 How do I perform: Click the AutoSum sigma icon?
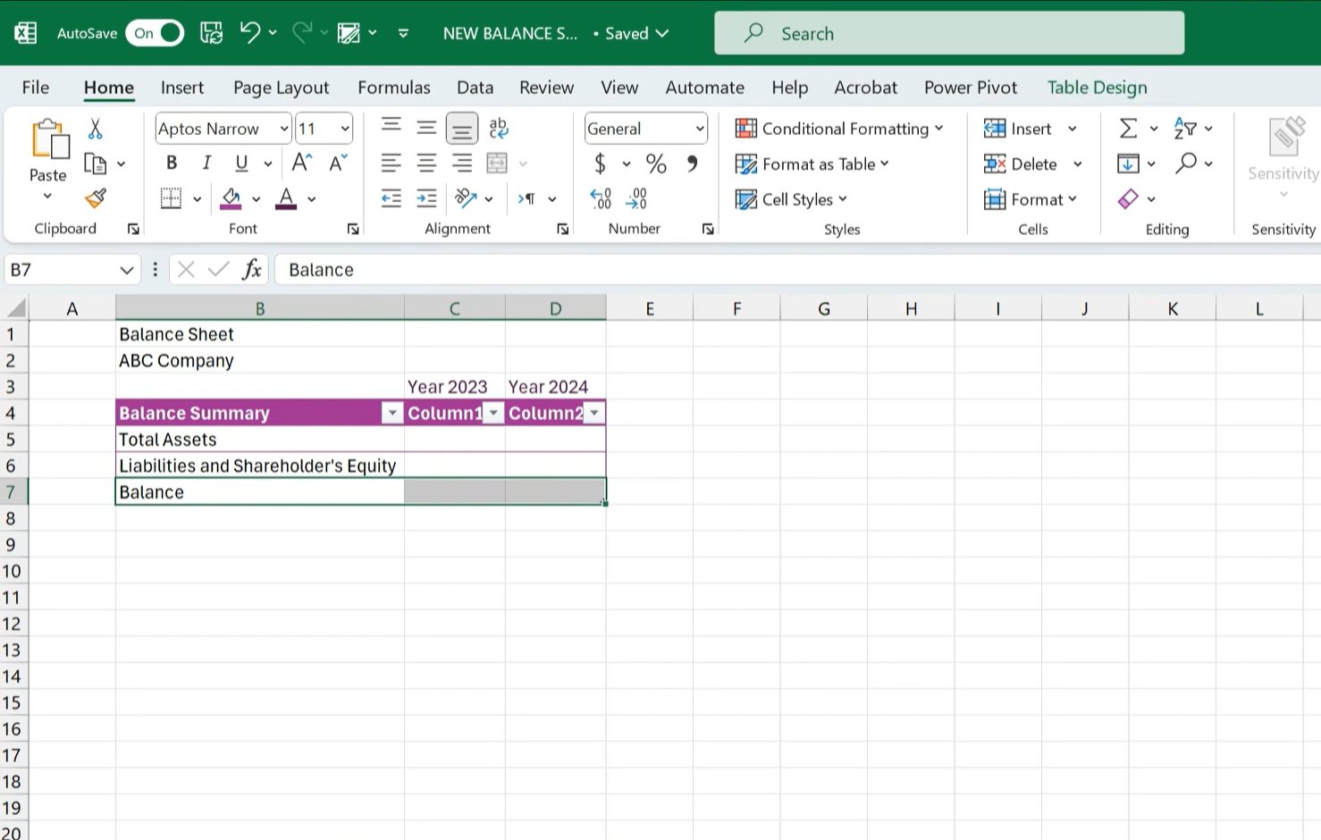click(x=1129, y=129)
